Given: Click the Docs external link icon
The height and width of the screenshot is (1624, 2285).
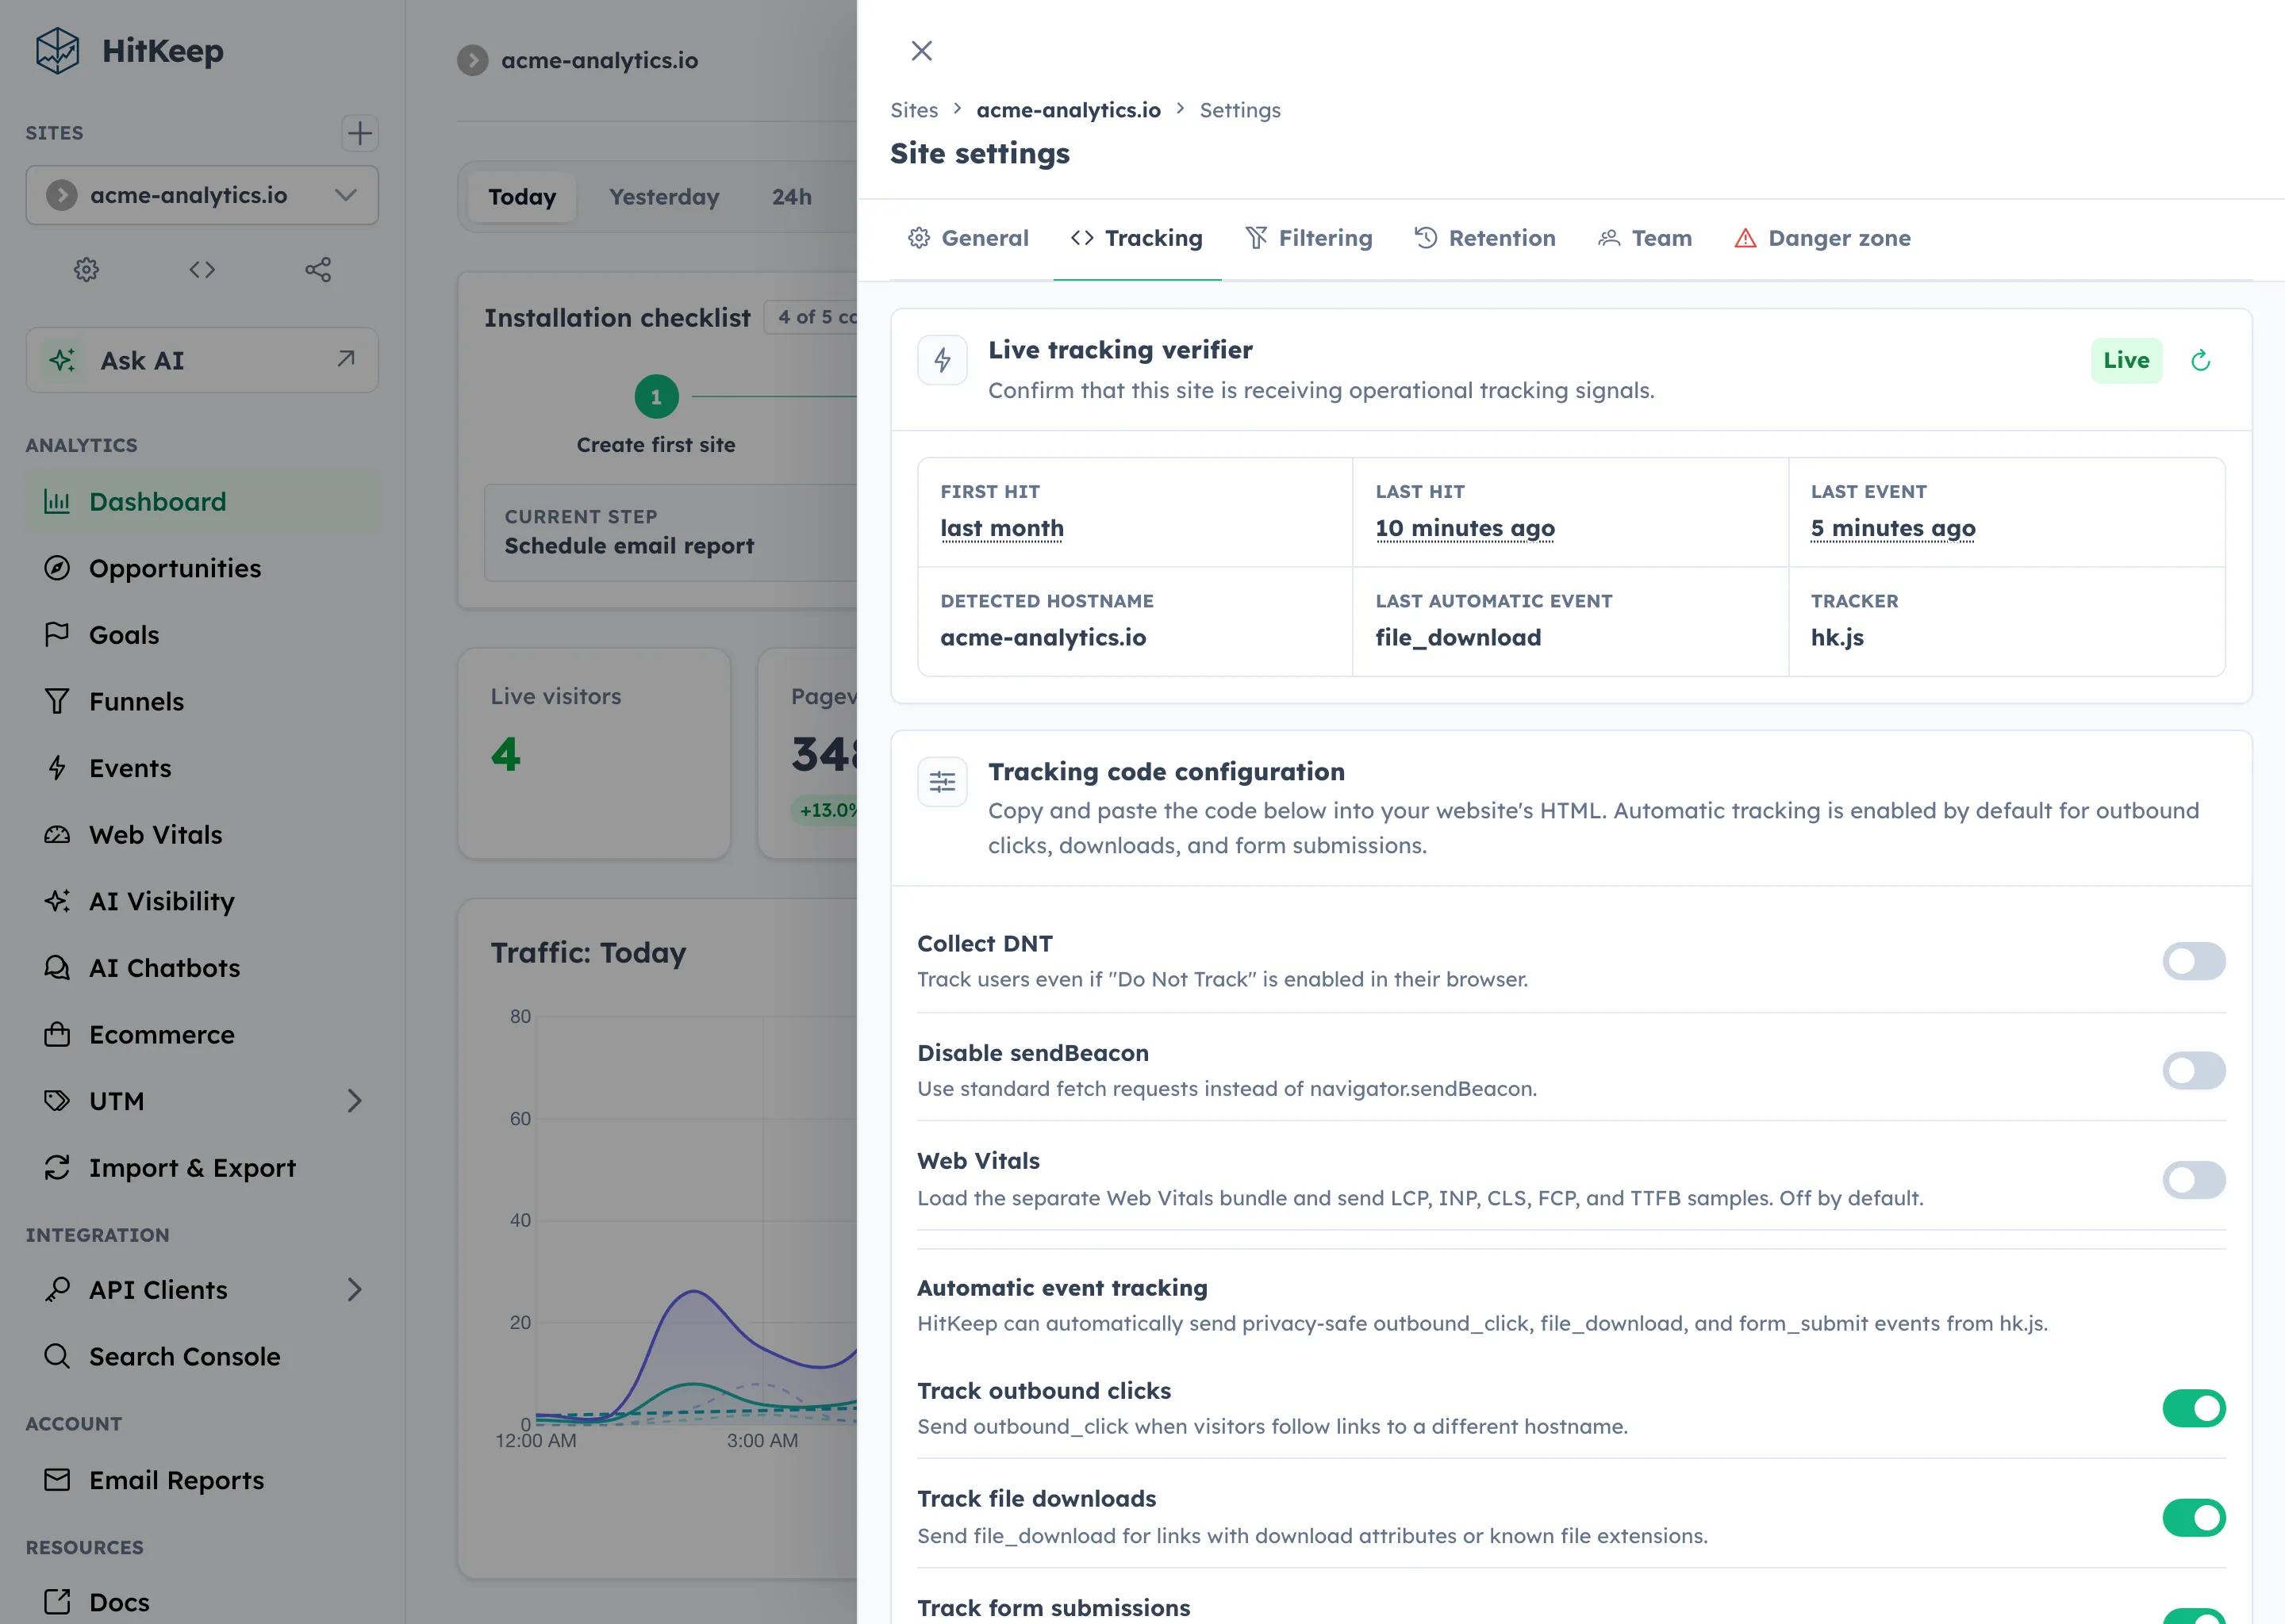Looking at the screenshot, I should click(57, 1602).
